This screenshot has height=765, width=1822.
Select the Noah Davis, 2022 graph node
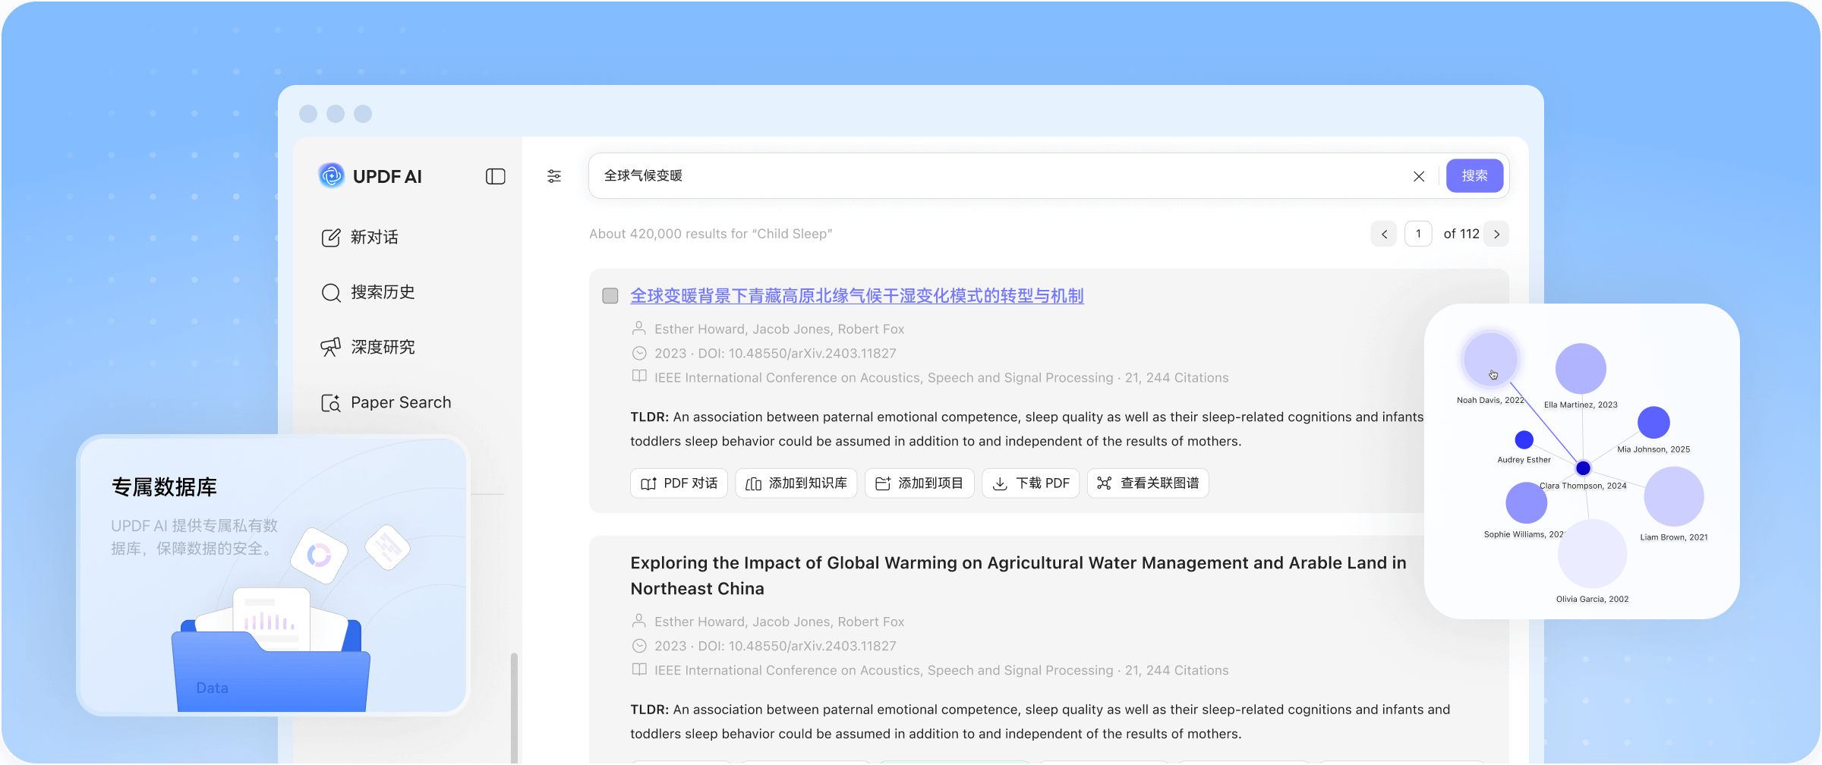point(1489,360)
